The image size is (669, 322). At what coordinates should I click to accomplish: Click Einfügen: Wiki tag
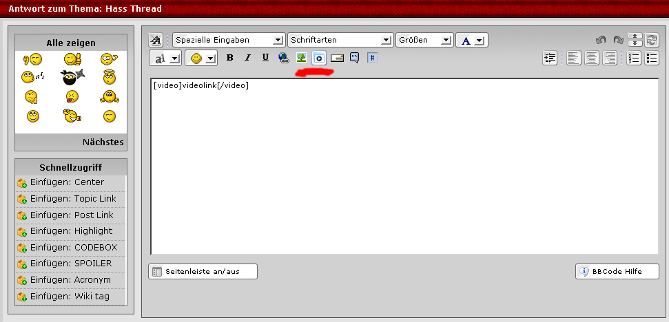pyautogui.click(x=71, y=297)
